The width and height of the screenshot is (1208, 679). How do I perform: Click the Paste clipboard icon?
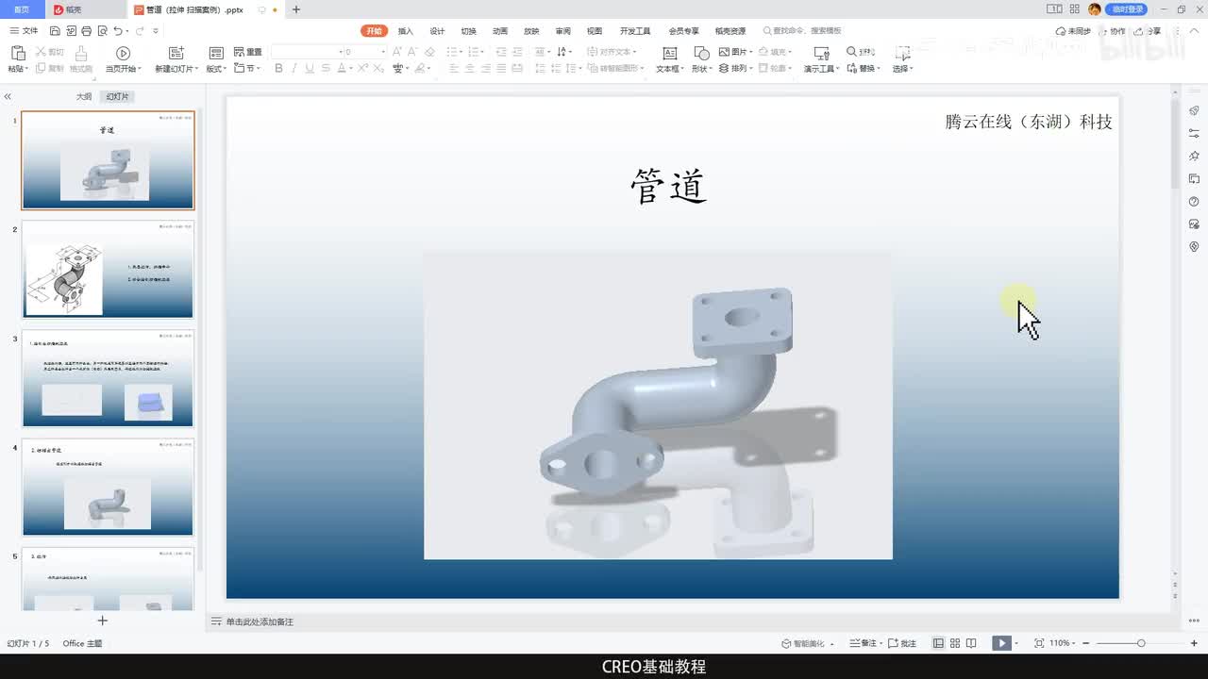17,53
